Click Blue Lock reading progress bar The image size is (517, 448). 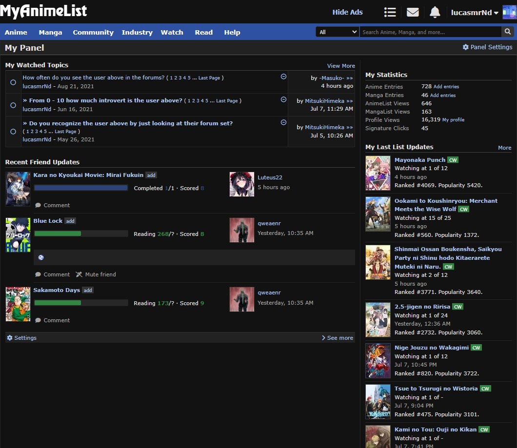coord(81,234)
